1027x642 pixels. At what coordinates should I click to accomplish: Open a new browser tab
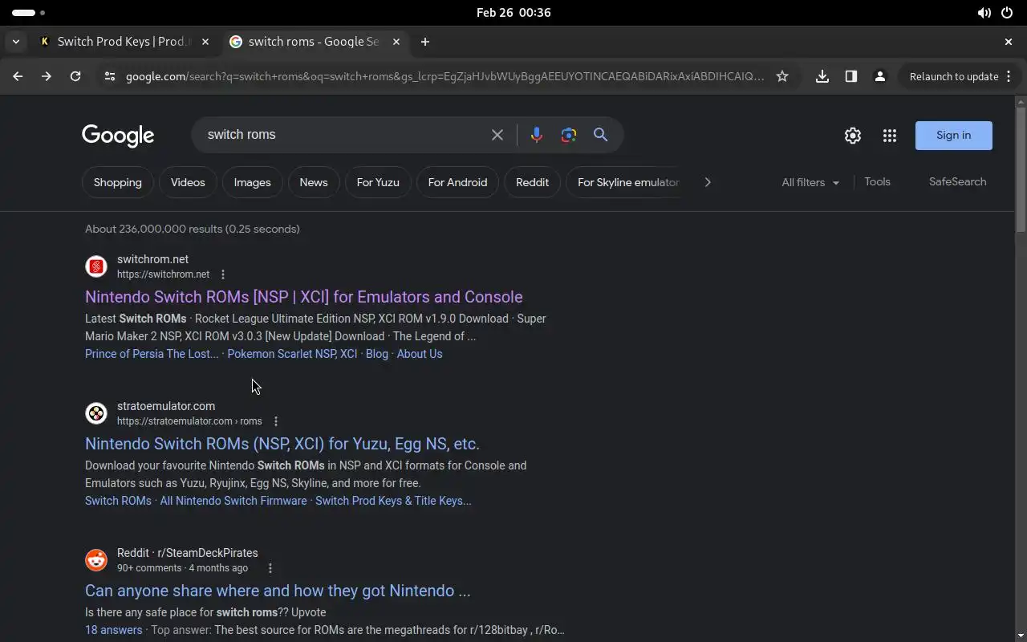[x=425, y=42]
